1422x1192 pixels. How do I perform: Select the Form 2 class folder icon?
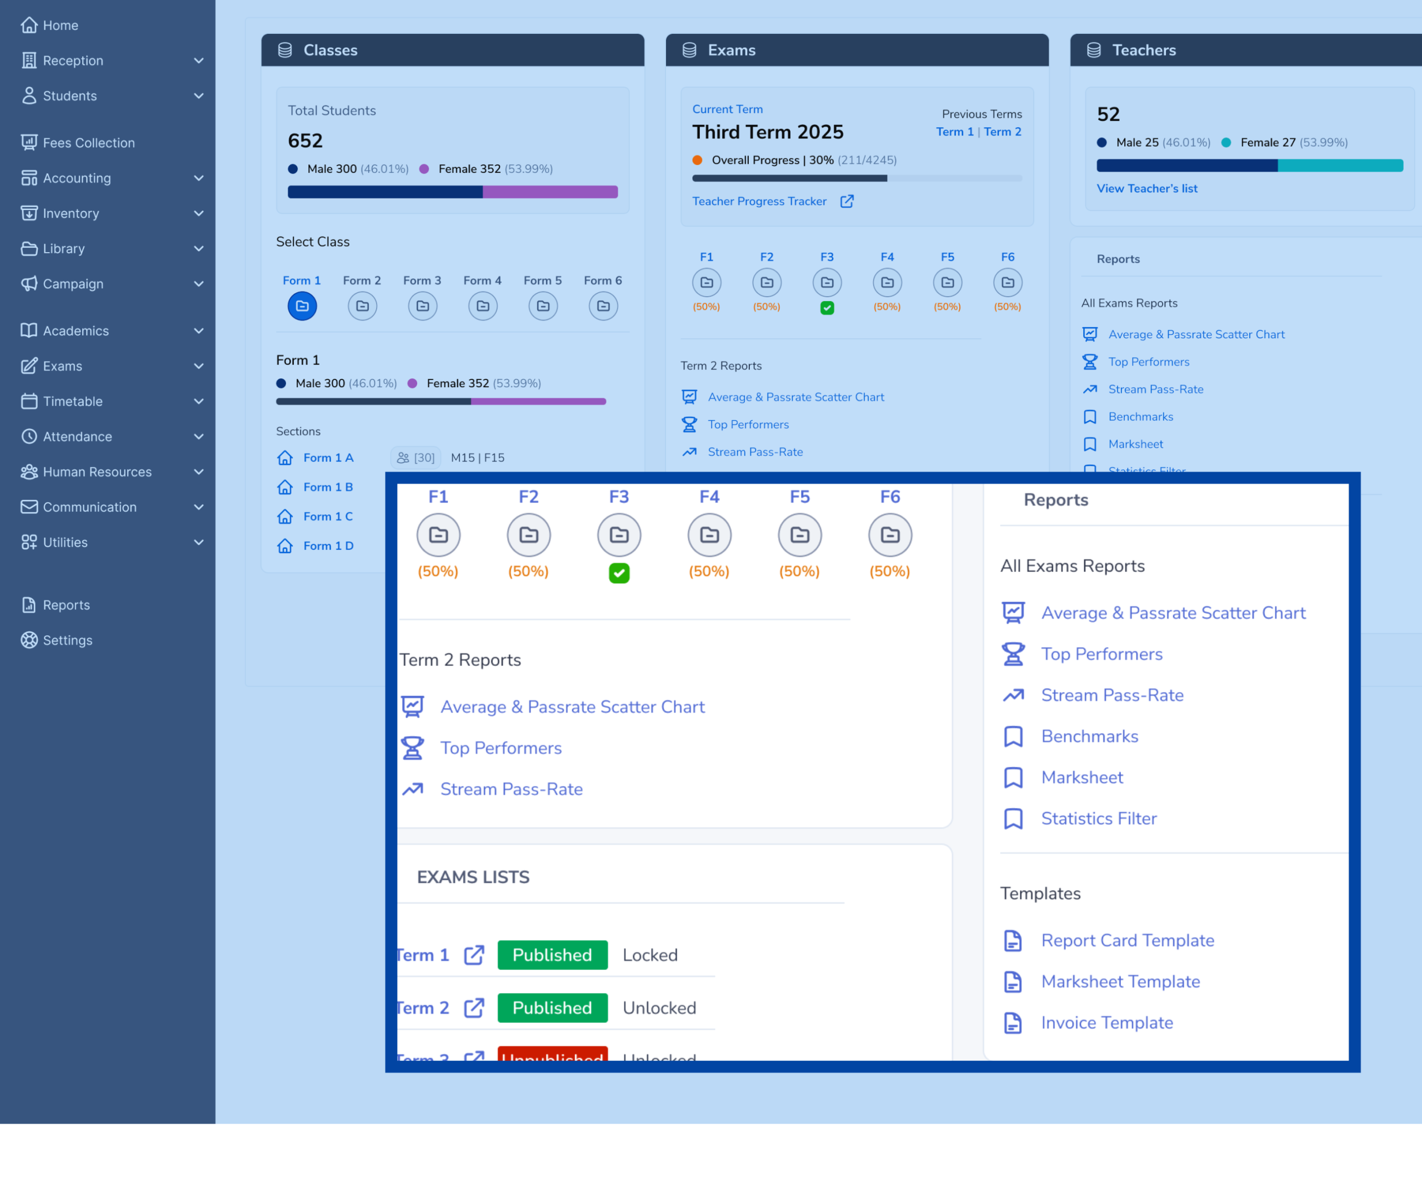[x=362, y=306]
